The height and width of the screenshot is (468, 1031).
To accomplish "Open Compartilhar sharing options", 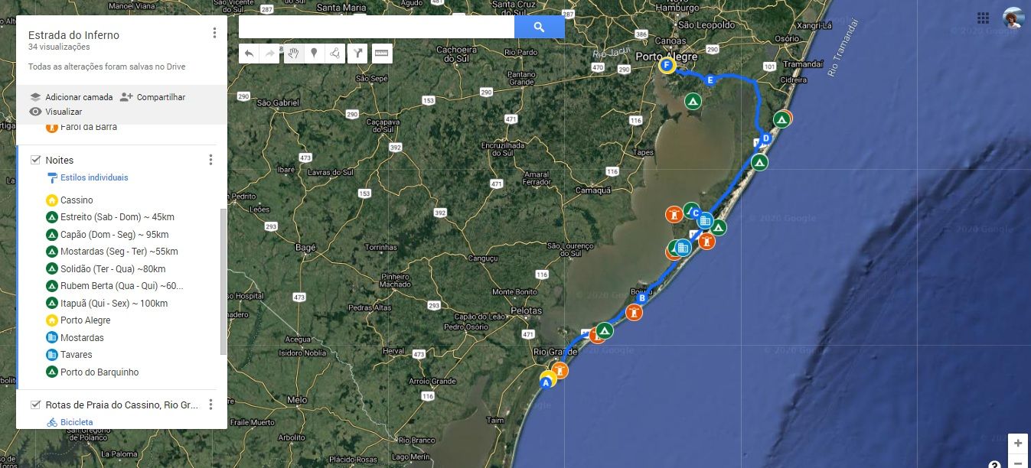I will pyautogui.click(x=162, y=97).
